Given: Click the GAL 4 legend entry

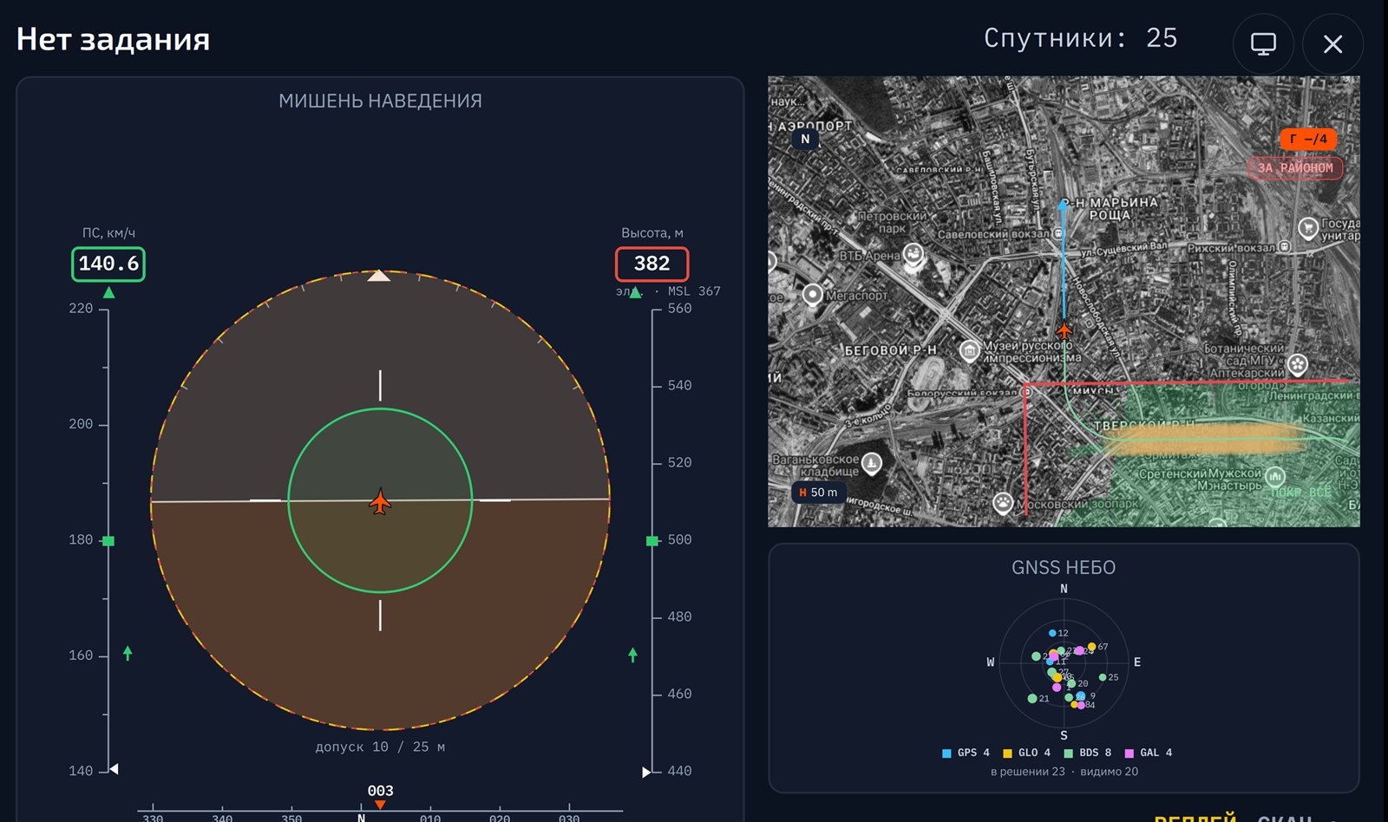Looking at the screenshot, I should click(1149, 753).
